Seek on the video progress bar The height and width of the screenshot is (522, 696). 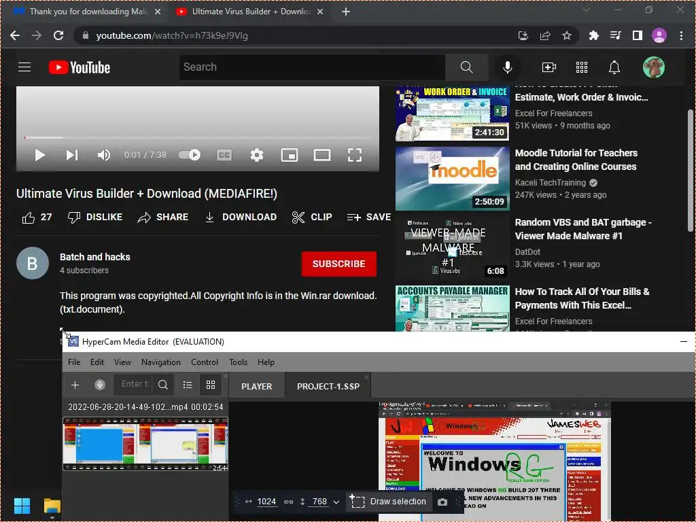pyautogui.click(x=198, y=137)
